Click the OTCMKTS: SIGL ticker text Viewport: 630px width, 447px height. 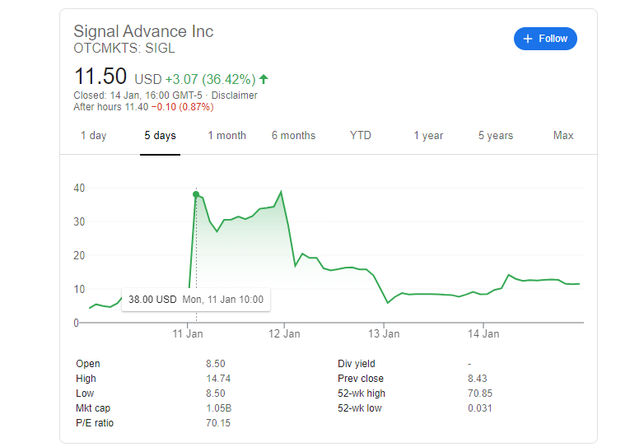[124, 49]
